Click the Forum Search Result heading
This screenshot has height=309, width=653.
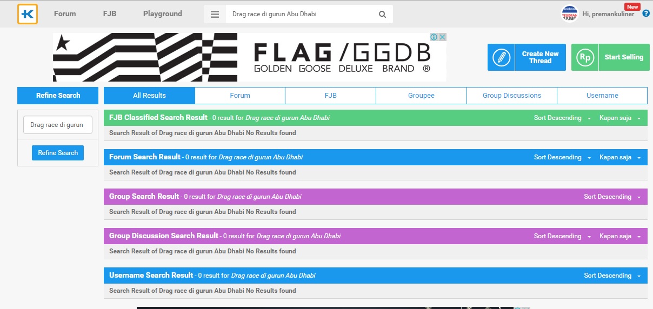(145, 157)
